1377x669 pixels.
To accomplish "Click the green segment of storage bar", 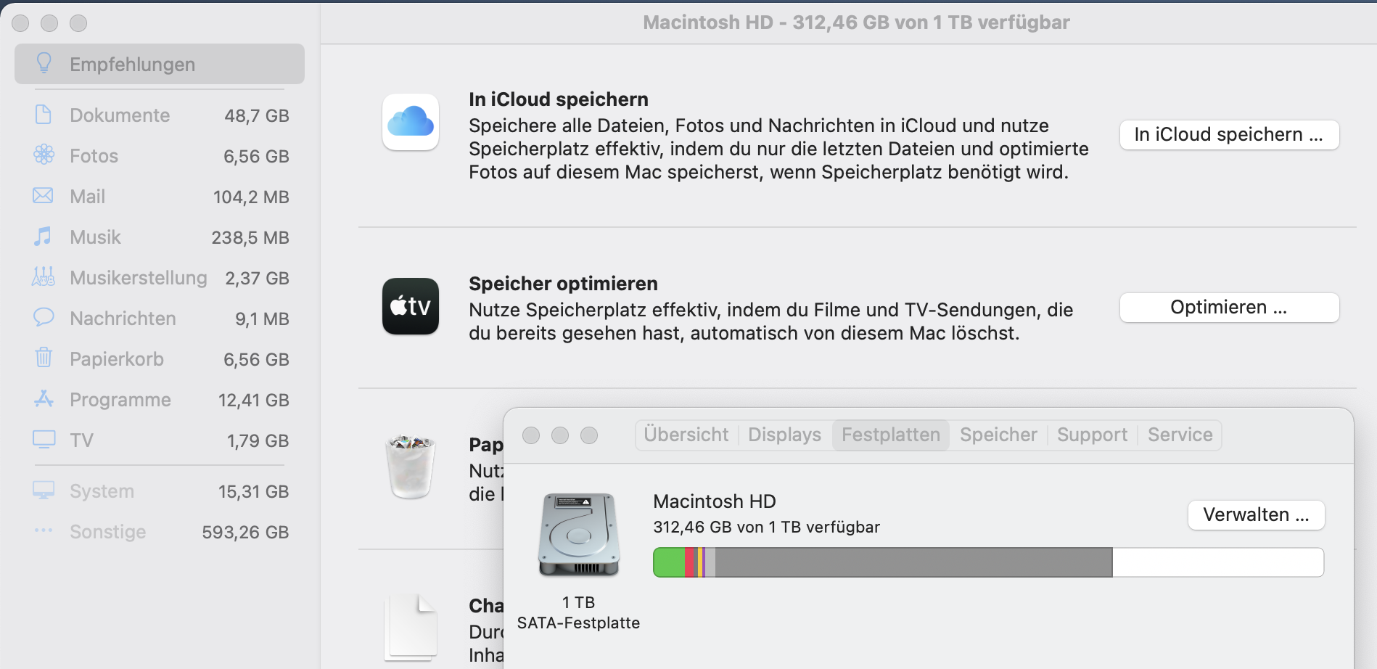I will (669, 562).
